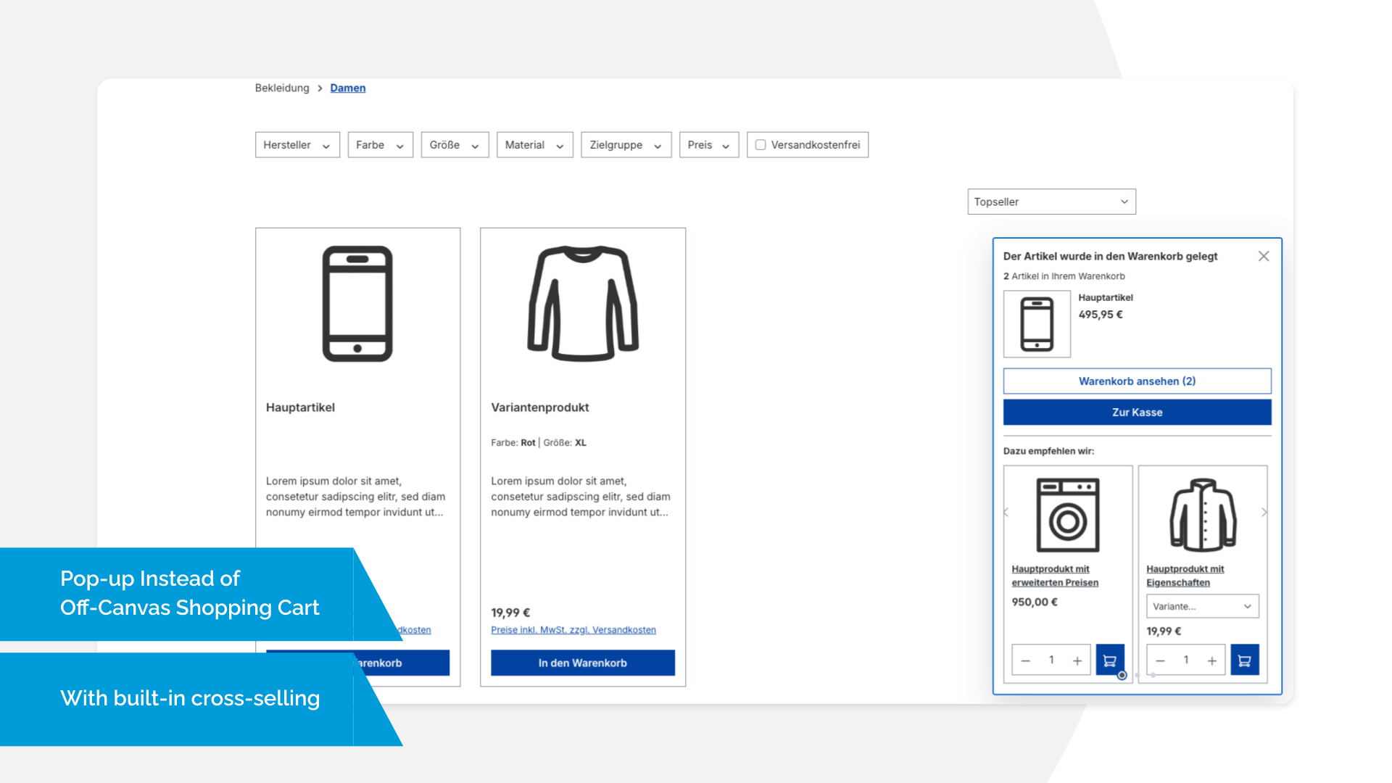Click the Damen breadcrumb link
This screenshot has height=783, width=1392.
click(348, 88)
